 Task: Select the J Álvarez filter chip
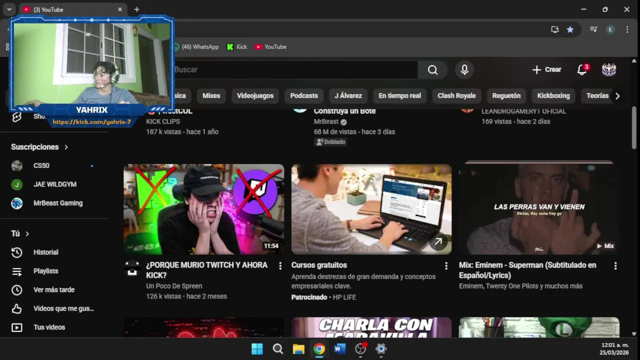(348, 95)
